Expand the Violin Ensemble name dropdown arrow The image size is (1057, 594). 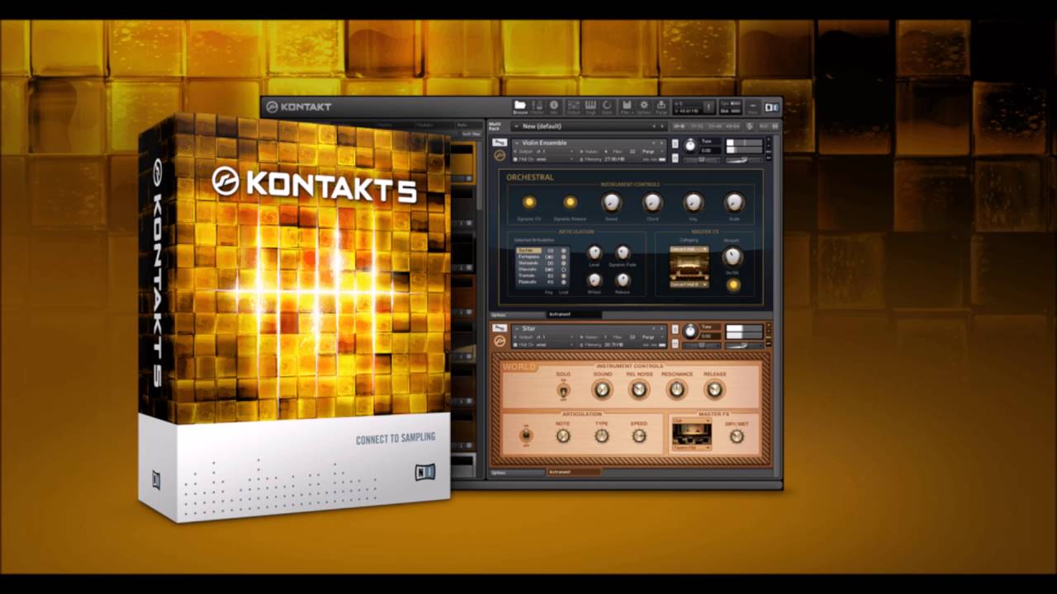[517, 143]
